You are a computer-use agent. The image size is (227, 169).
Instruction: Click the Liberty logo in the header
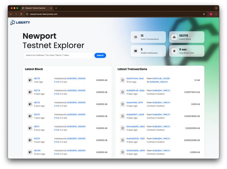click(x=20, y=22)
